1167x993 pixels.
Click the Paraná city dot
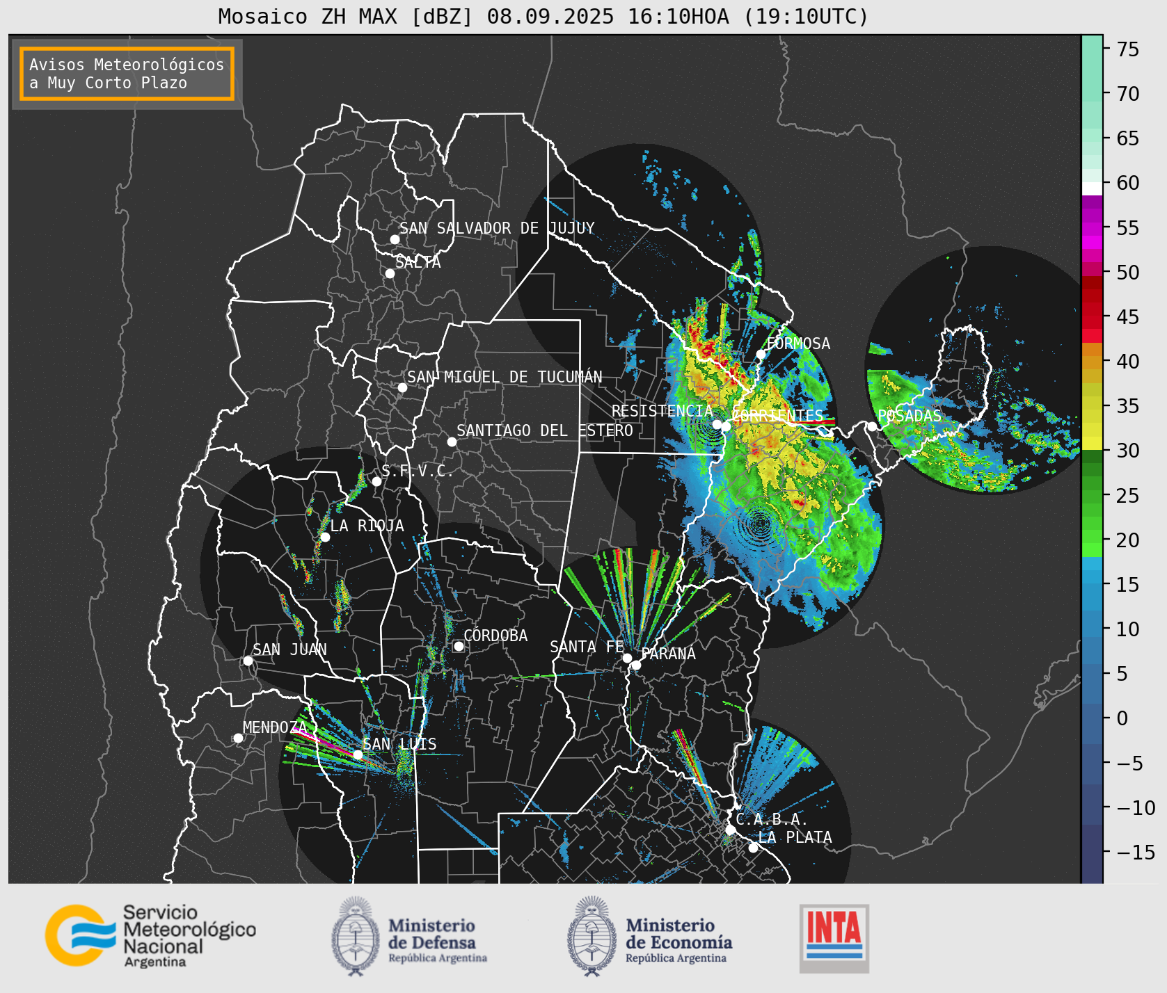[636, 665]
